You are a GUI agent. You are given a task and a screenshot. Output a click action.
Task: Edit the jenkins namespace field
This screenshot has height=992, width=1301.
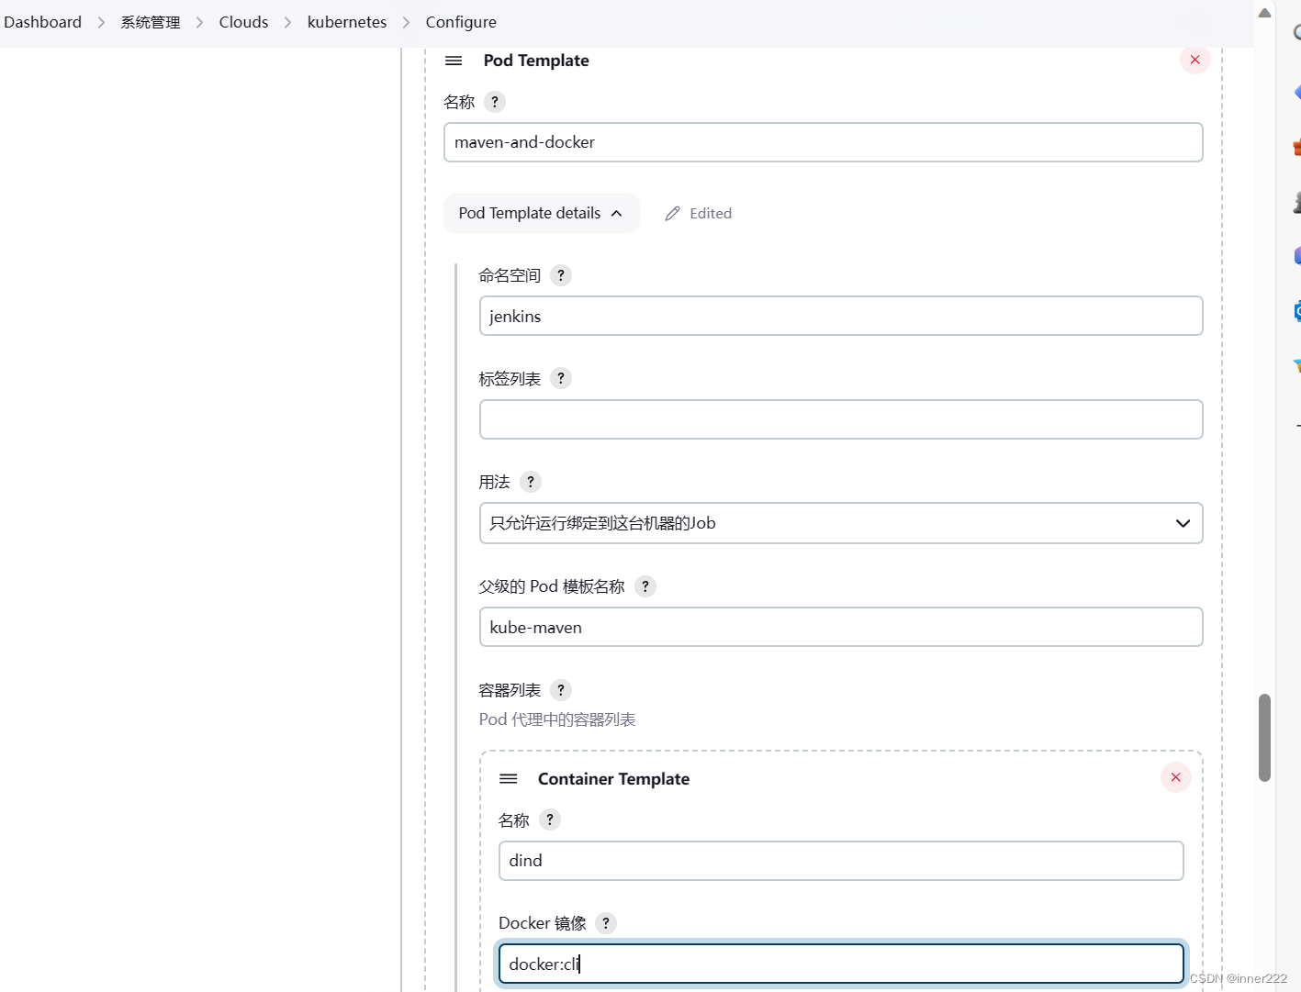click(x=841, y=316)
